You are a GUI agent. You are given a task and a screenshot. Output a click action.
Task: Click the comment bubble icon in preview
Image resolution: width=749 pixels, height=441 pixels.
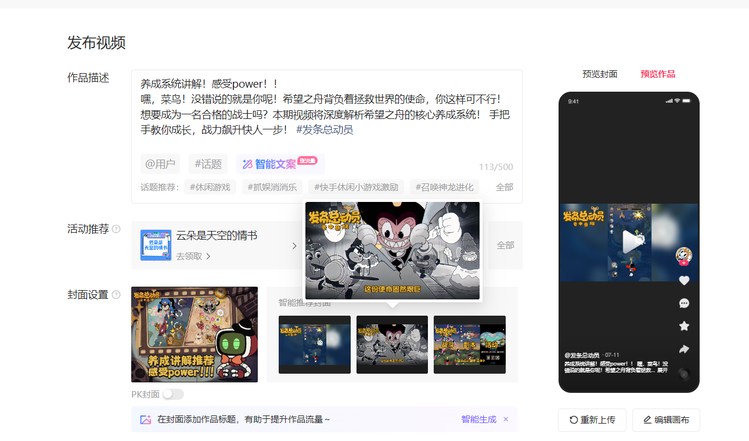point(684,303)
